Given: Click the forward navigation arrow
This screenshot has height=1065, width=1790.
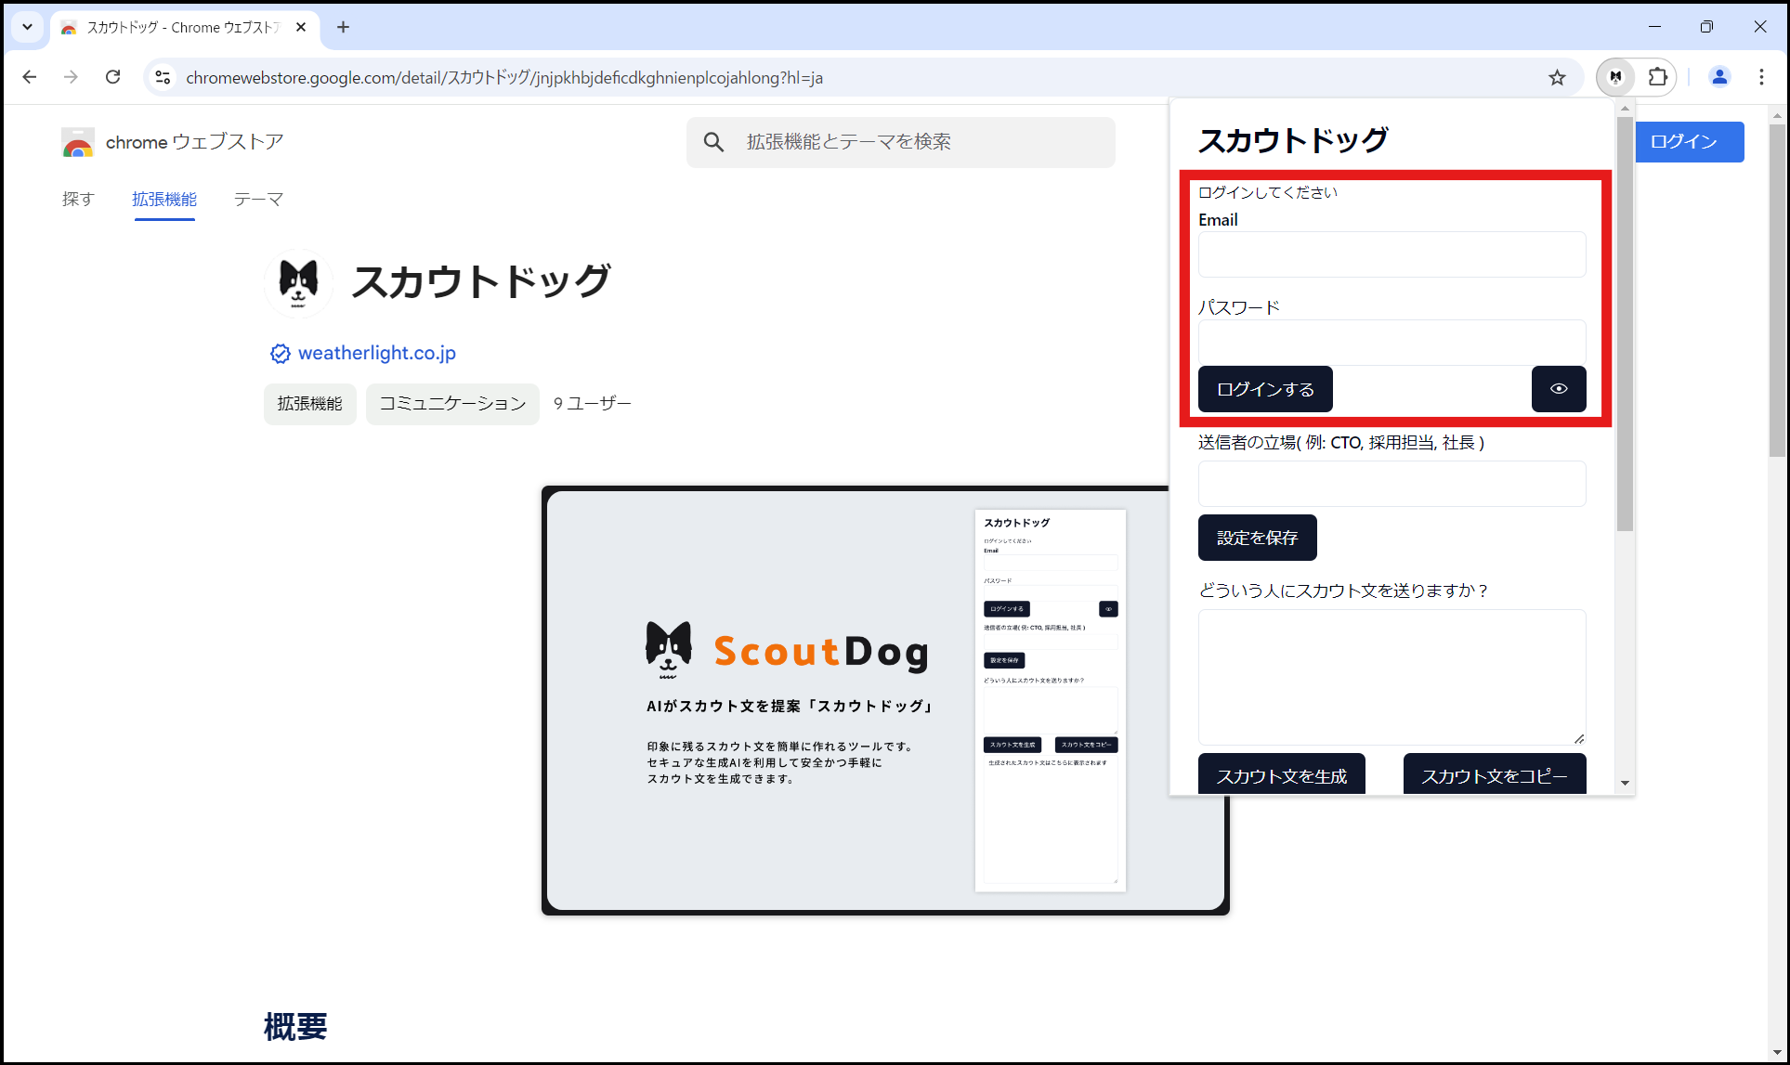Looking at the screenshot, I should coord(71,77).
